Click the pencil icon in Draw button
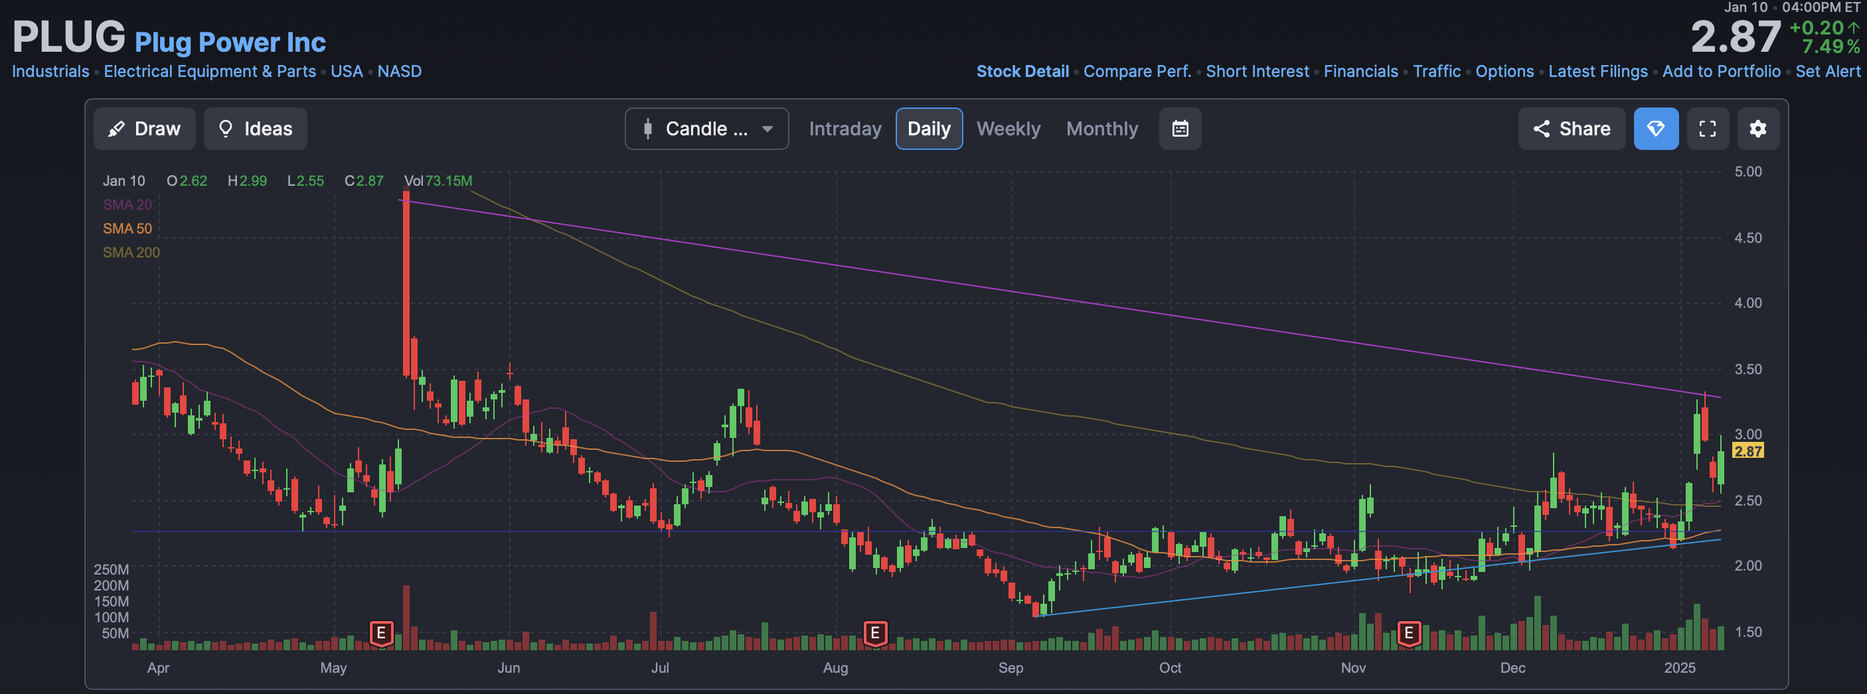Image resolution: width=1867 pixels, height=694 pixels. click(x=116, y=129)
